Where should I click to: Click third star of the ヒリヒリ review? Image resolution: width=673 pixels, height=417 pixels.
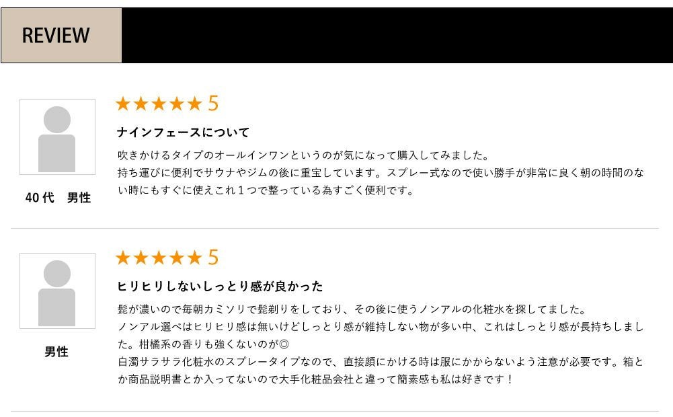point(159,258)
